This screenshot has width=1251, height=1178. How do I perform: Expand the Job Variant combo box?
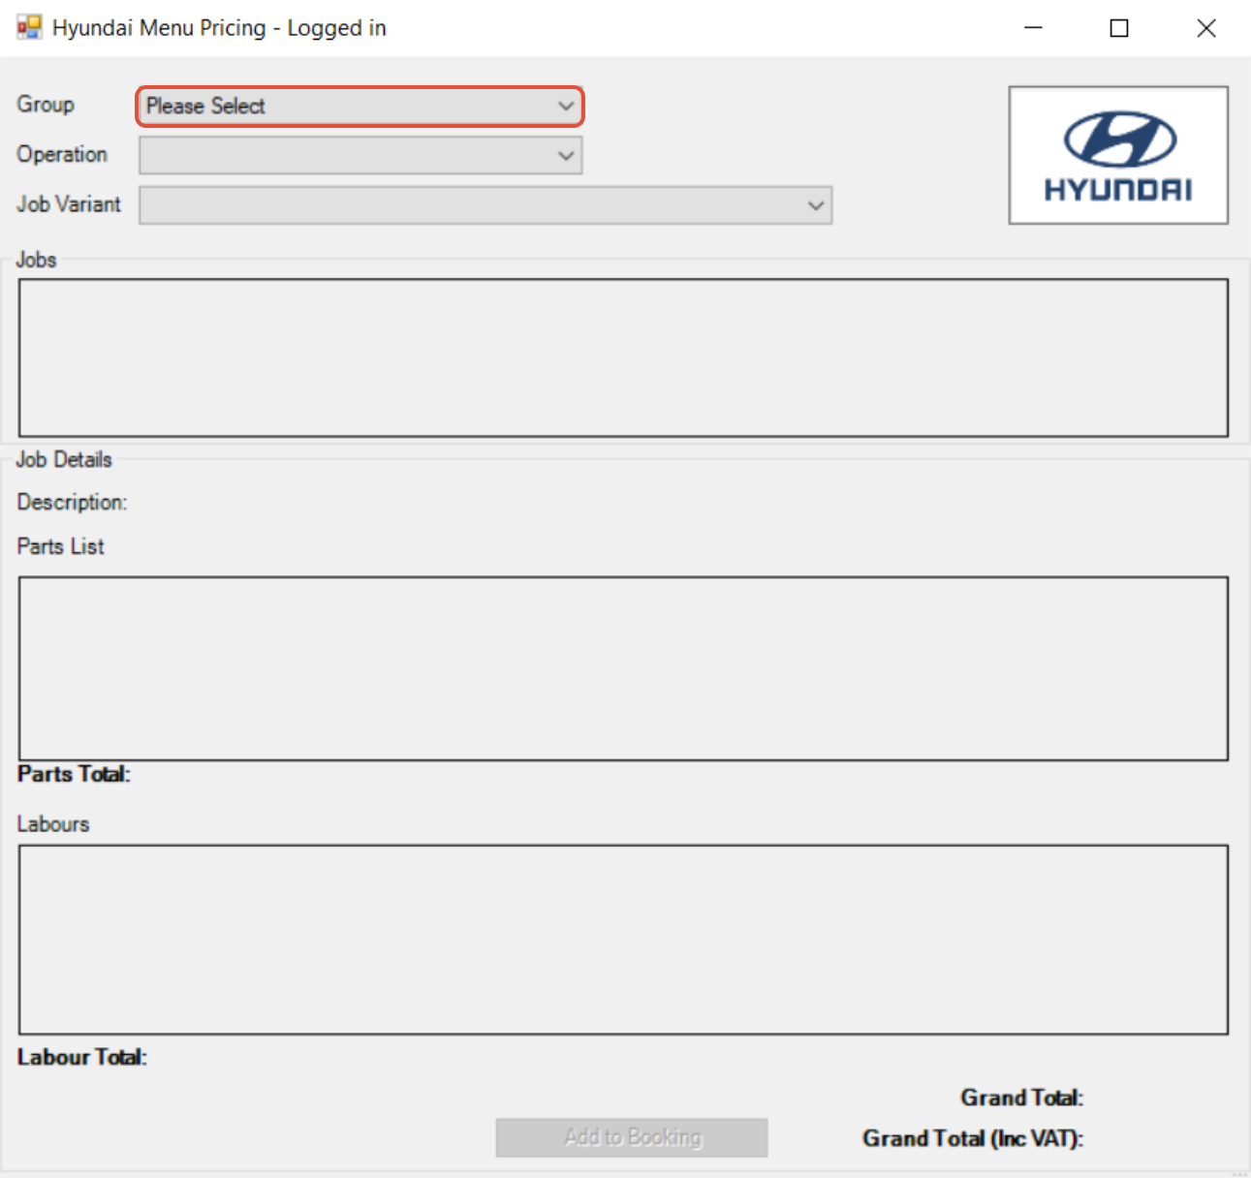click(x=485, y=205)
